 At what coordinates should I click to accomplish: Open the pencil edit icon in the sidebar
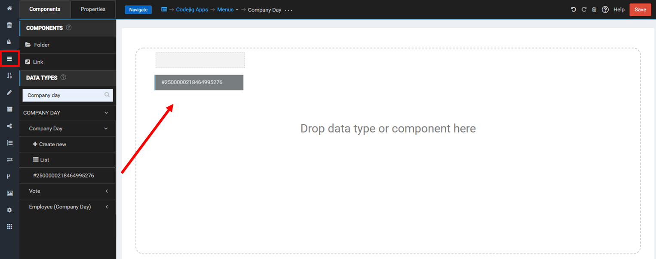click(x=9, y=92)
